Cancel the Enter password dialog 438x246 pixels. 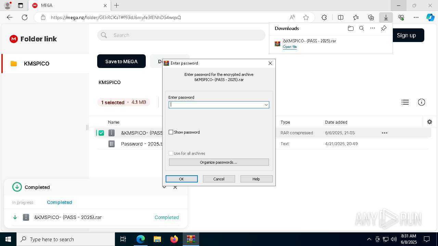[x=219, y=179]
